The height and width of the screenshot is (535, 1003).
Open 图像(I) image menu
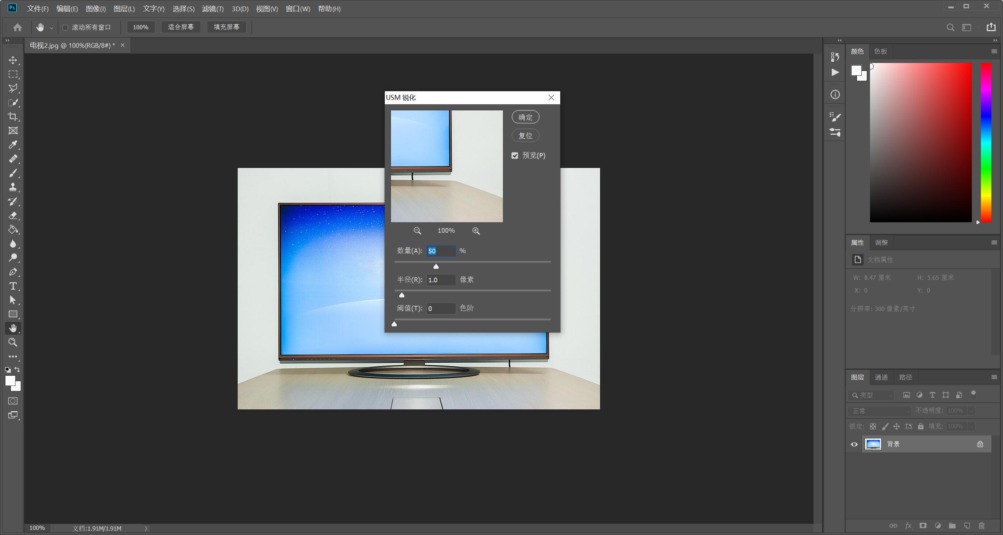click(96, 9)
